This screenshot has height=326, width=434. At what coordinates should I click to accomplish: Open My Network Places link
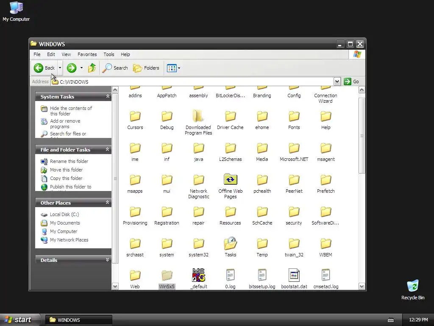(x=64, y=240)
